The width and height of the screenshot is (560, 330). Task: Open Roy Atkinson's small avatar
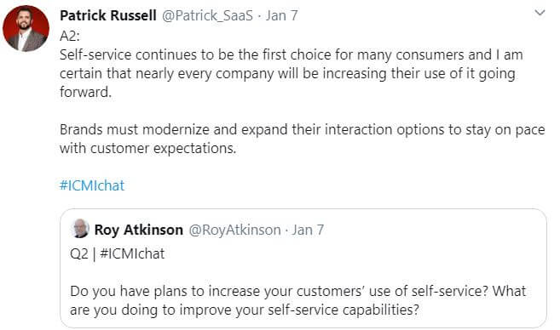tap(80, 229)
